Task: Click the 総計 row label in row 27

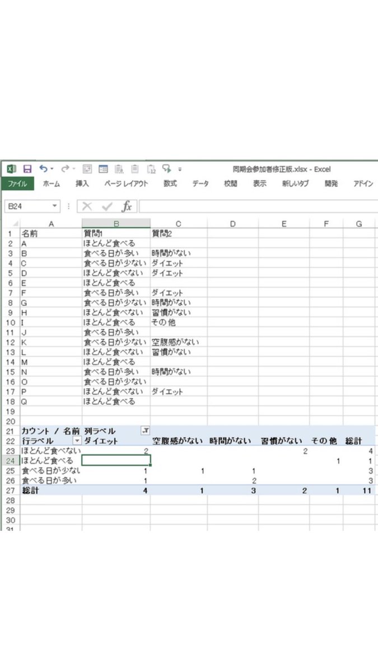Action: tap(51, 490)
